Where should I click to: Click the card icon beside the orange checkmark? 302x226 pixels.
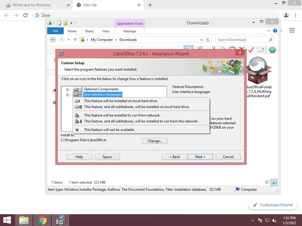point(261,50)
